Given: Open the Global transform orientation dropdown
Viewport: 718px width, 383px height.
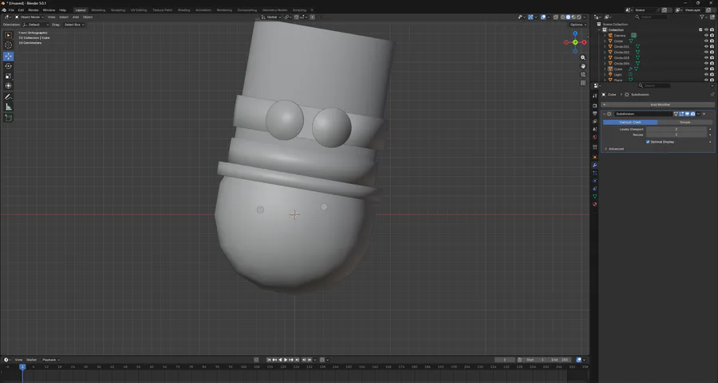Looking at the screenshot, I should coord(271,17).
